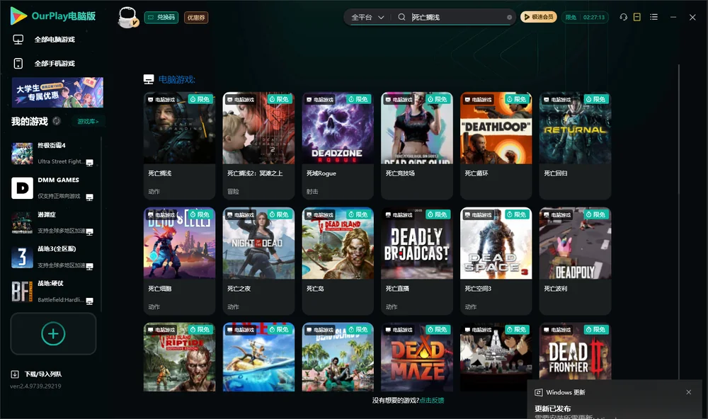Viewport: 708px width, 419px height.
Task: Open customer service headset icon
Action: click(624, 17)
